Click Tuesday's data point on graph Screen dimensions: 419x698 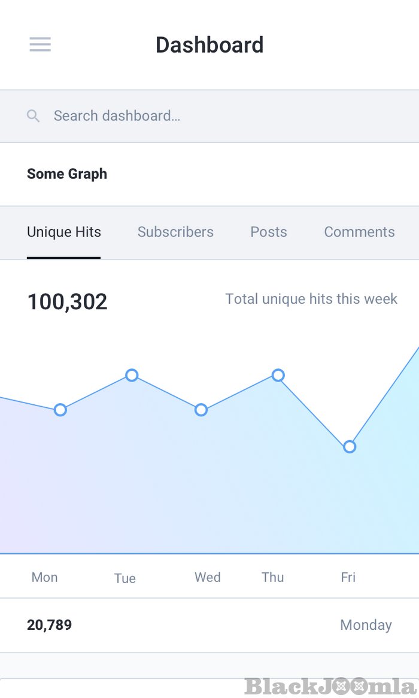132,375
